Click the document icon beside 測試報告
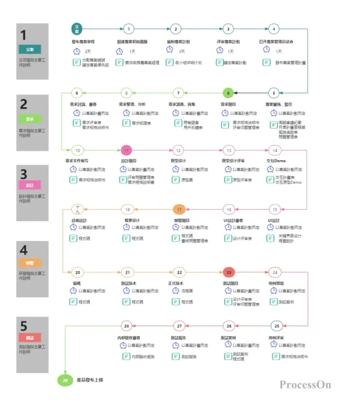This screenshot has height=405, width=345. [175, 357]
